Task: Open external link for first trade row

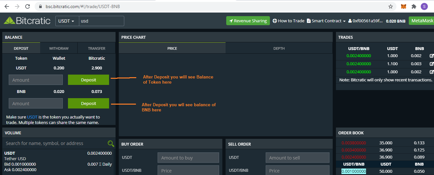Action: (x=431, y=56)
